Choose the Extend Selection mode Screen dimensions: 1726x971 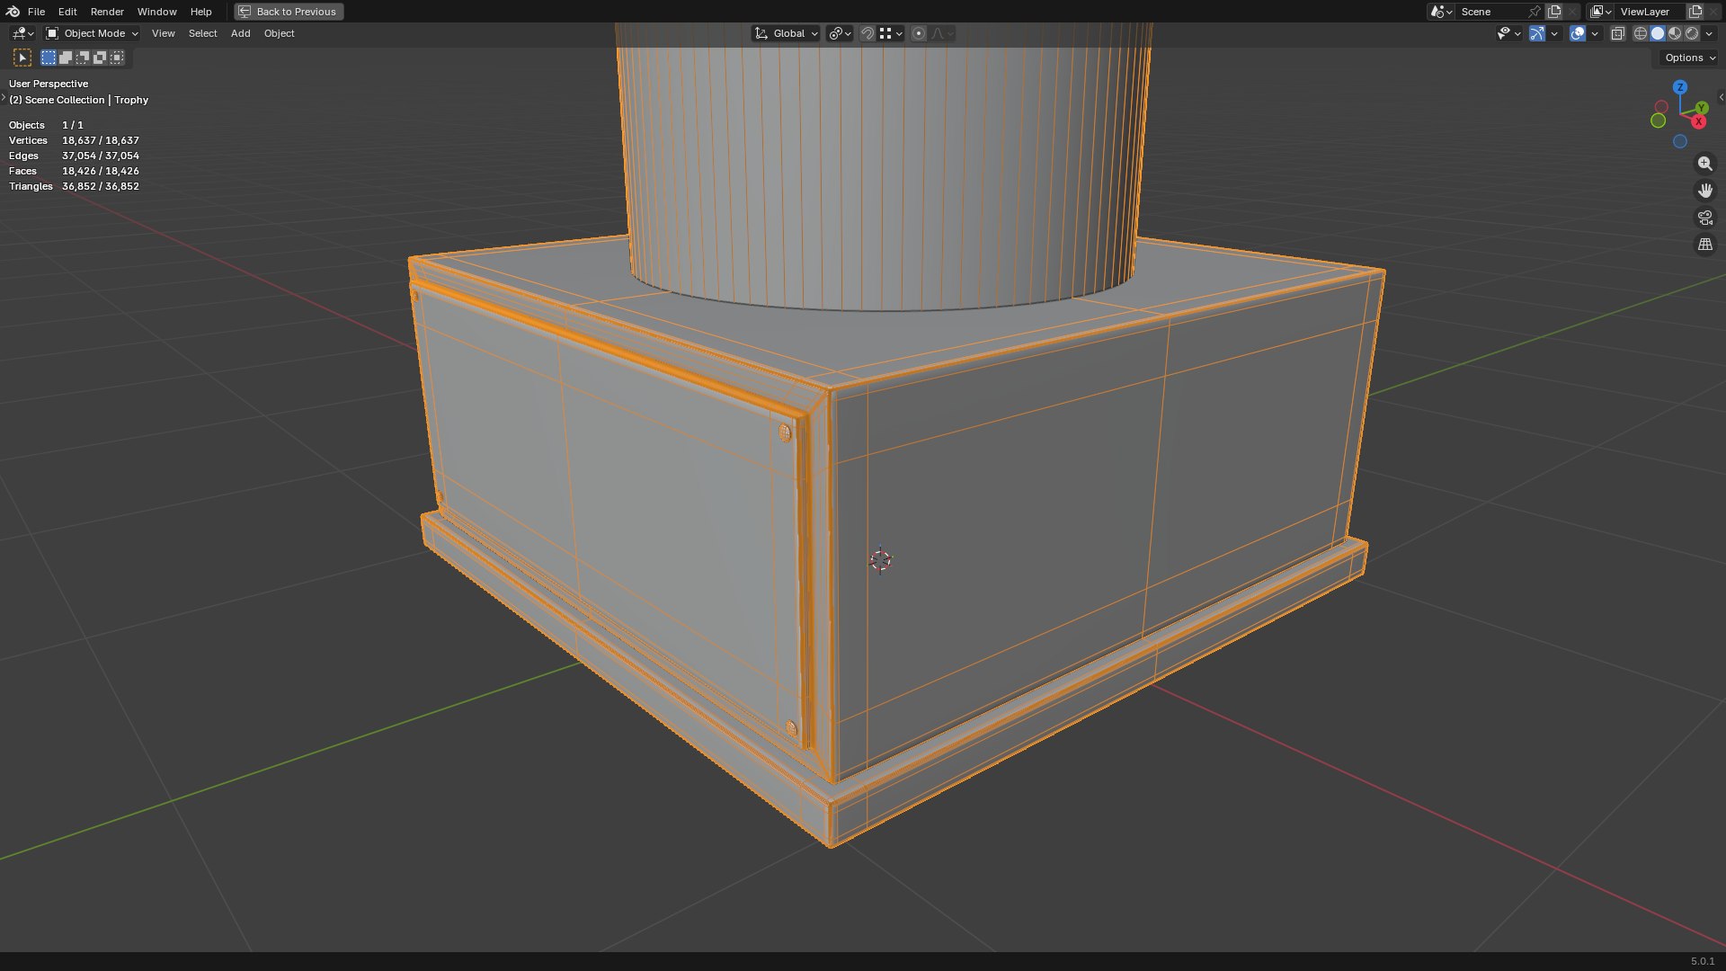(66, 58)
